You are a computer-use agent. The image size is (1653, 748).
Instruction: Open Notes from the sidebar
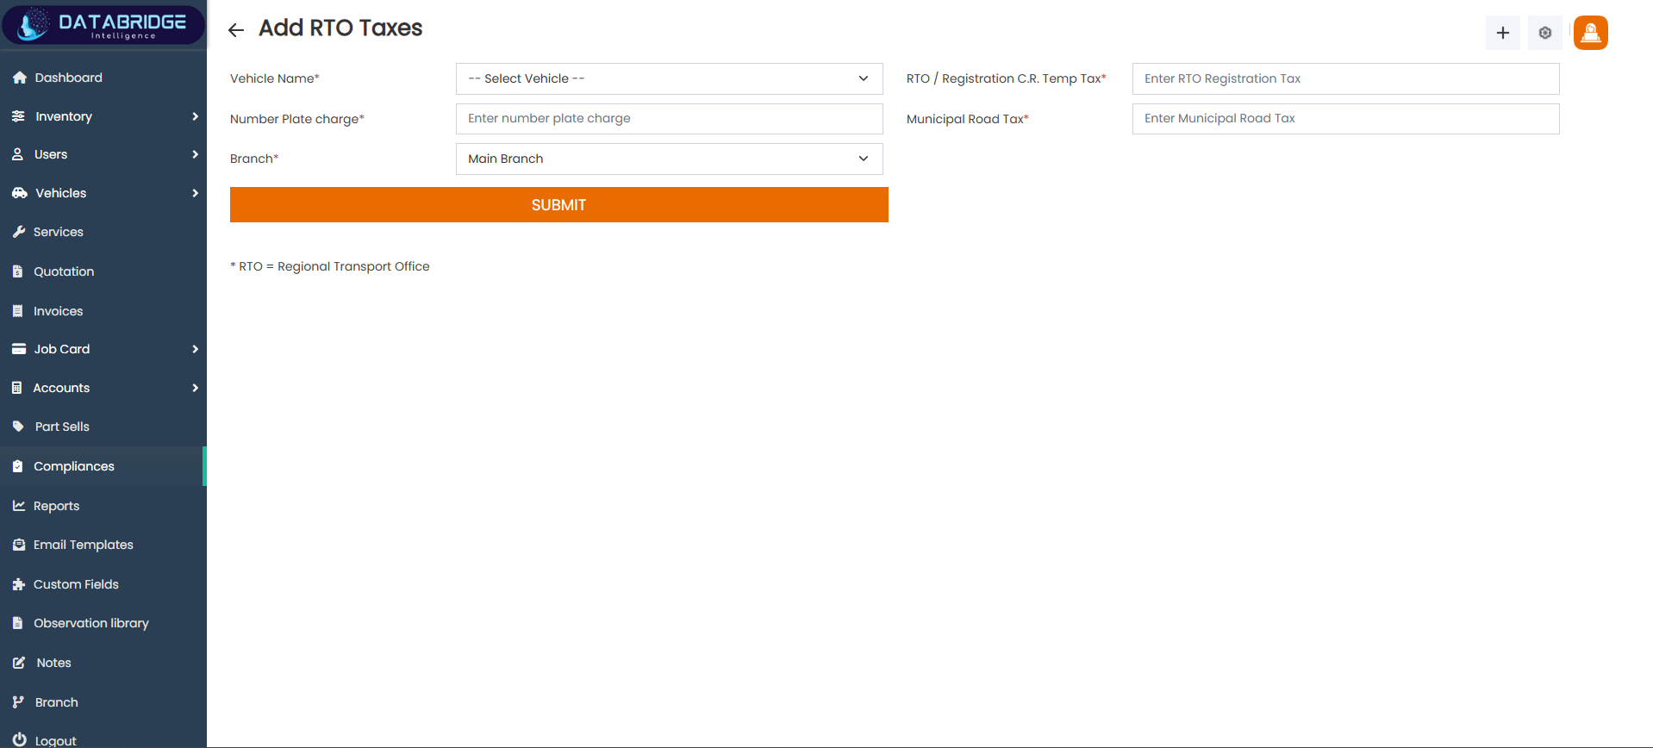(103, 663)
